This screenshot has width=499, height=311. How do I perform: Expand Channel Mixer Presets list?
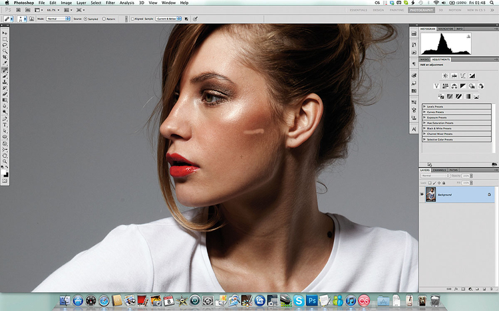point(424,134)
